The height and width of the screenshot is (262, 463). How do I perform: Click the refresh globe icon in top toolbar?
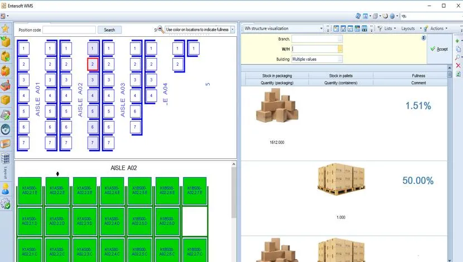[x=358, y=16]
